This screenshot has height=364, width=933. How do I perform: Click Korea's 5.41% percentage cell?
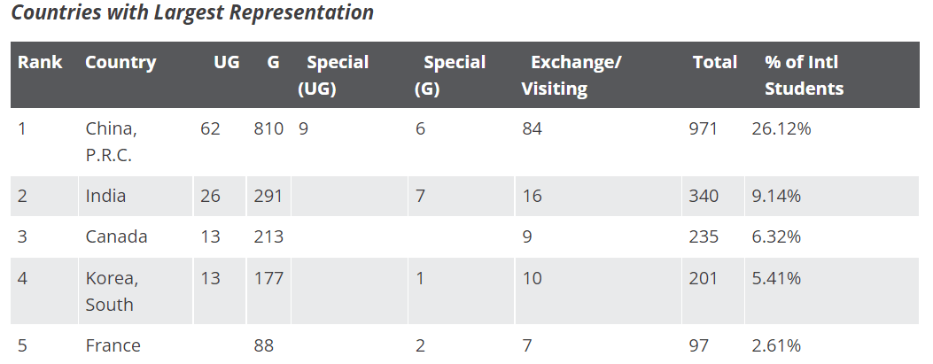pyautogui.click(x=776, y=278)
